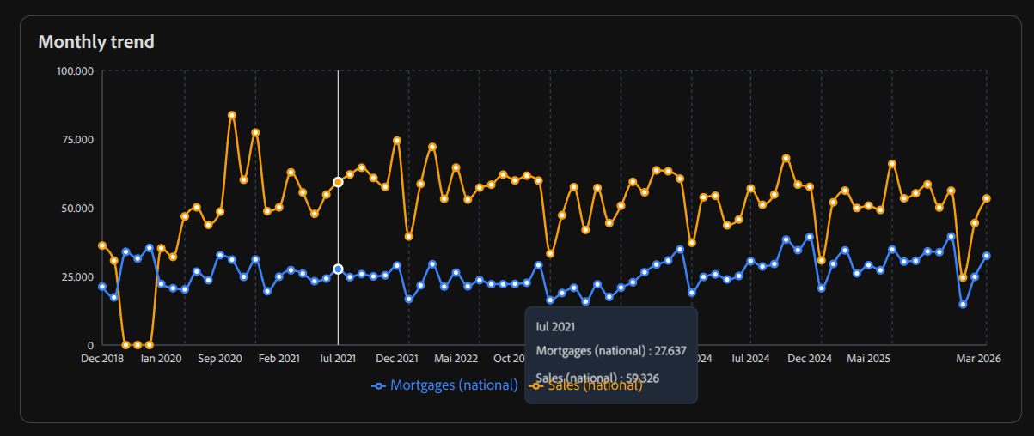
Task: Click the highlighted Sales point at Iul 2021
Action: pyautogui.click(x=338, y=182)
